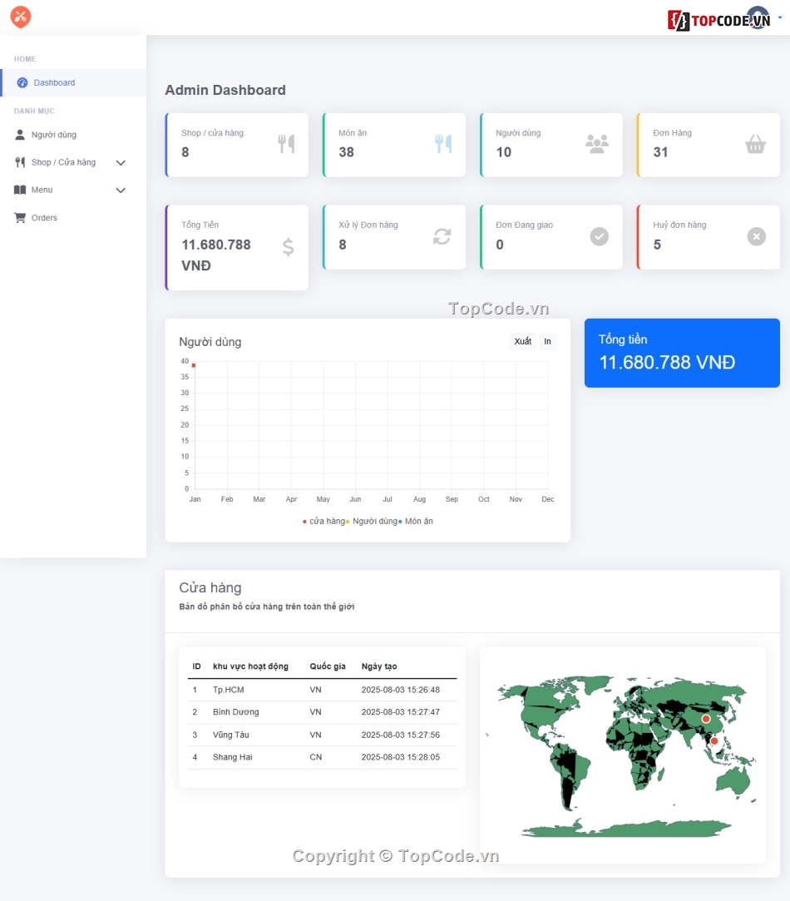Toggle Món ăn series in chart legend
This screenshot has width=790, height=901.
click(x=416, y=521)
